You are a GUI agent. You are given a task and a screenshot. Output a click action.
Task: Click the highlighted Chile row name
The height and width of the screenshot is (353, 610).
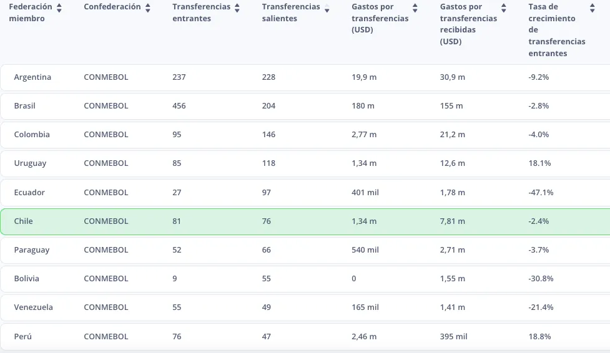click(x=24, y=221)
